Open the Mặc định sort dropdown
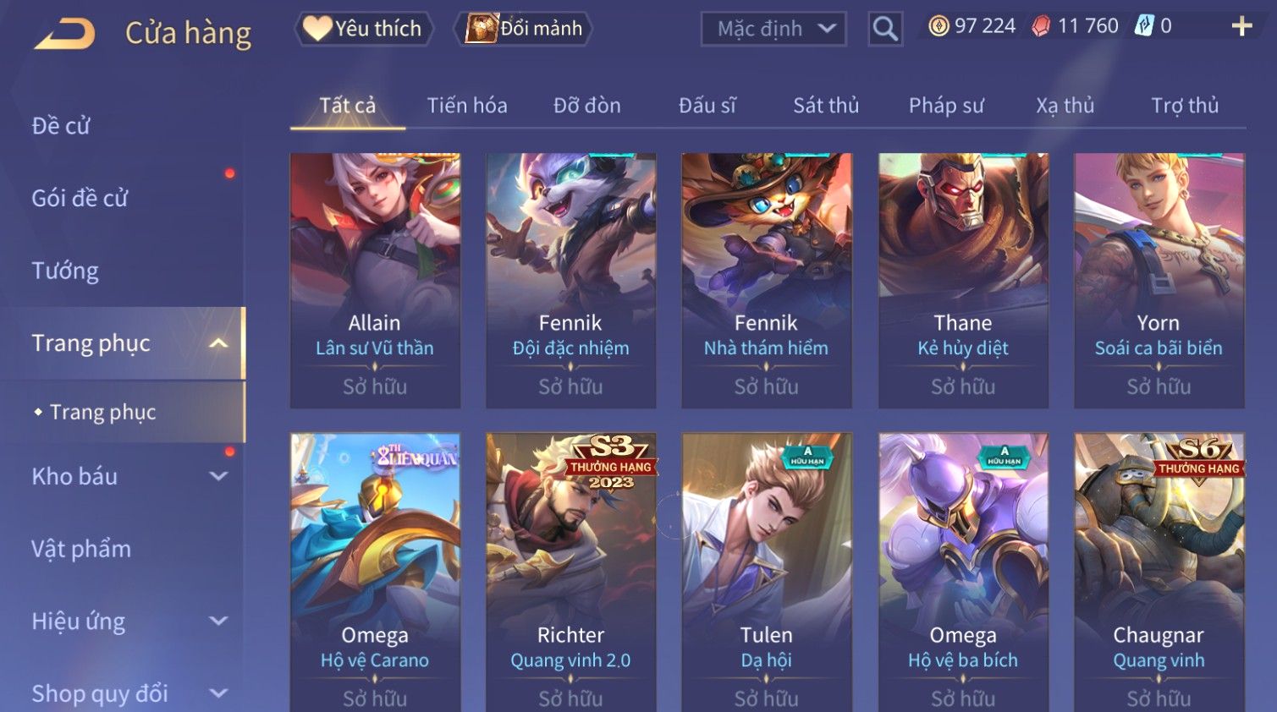The width and height of the screenshot is (1277, 712). pyautogui.click(x=773, y=29)
